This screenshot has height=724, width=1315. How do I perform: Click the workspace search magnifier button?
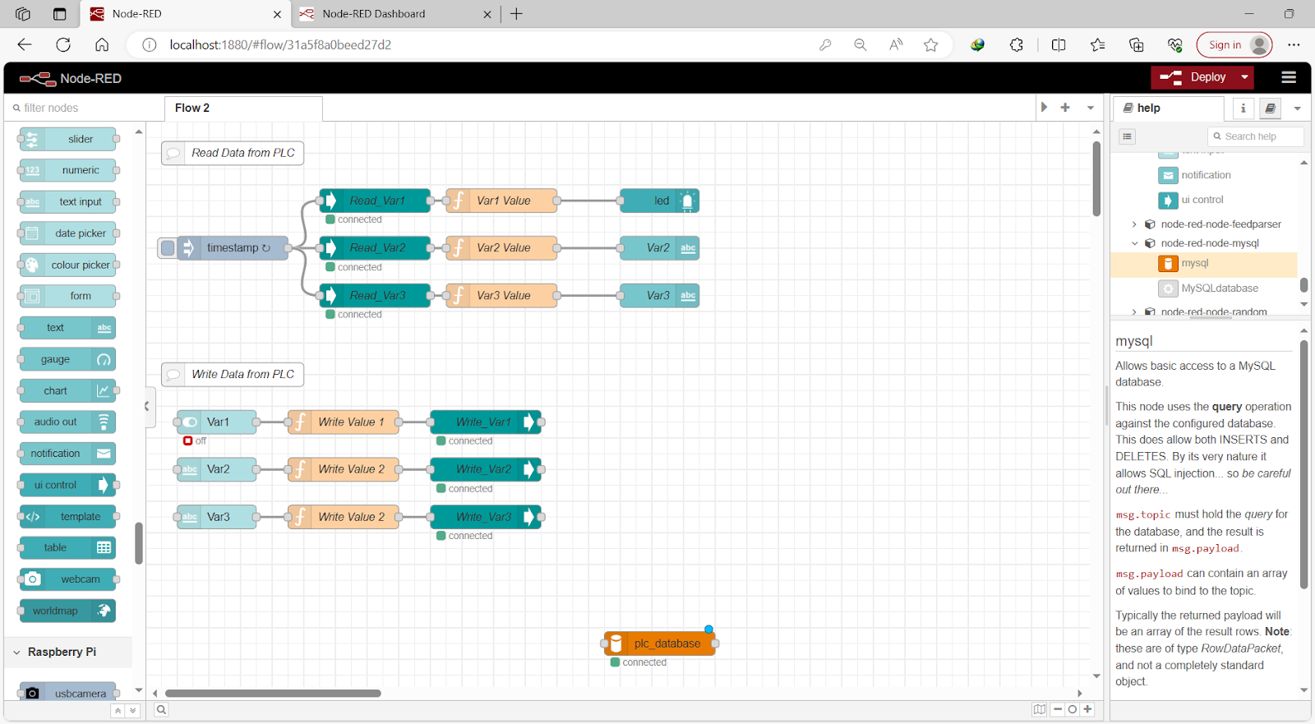[x=161, y=710]
